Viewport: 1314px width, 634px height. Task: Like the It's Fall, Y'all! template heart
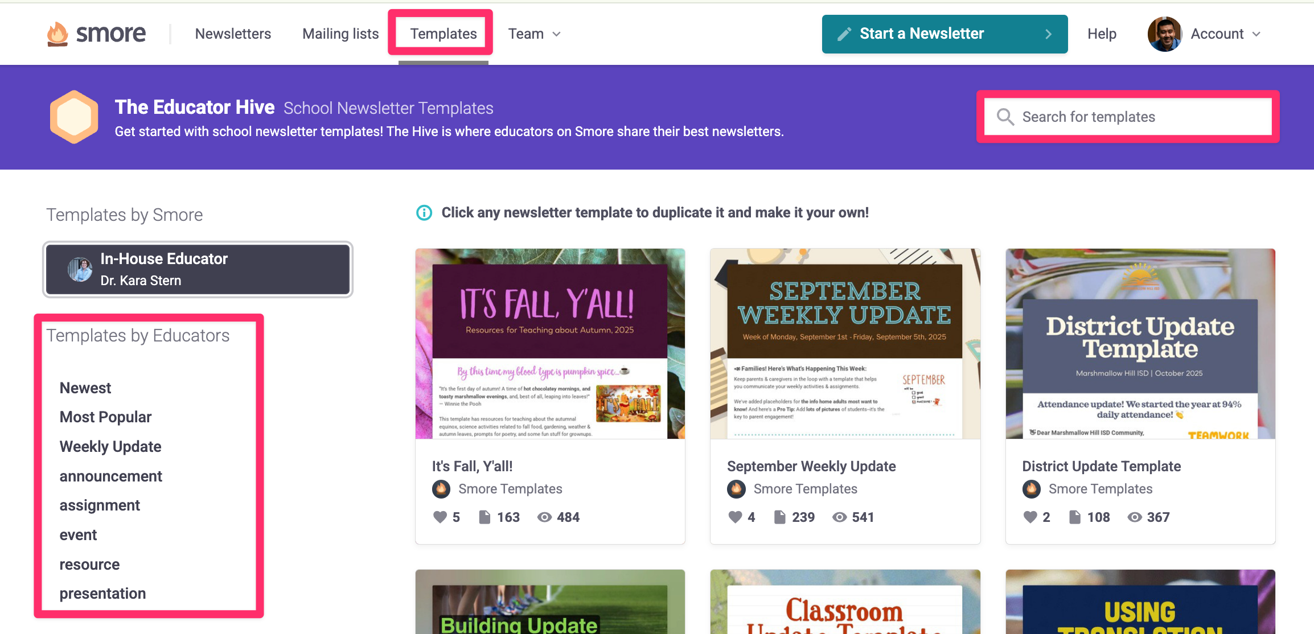[x=440, y=517]
